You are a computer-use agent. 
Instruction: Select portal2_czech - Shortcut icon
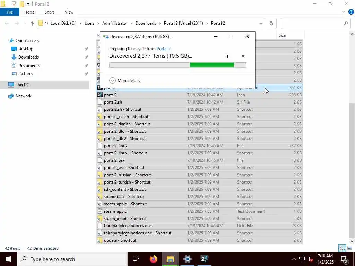(99, 117)
